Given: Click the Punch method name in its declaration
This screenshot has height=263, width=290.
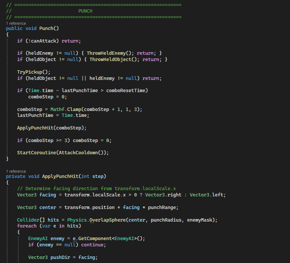Looking at the screenshot, I should (x=47, y=28).
